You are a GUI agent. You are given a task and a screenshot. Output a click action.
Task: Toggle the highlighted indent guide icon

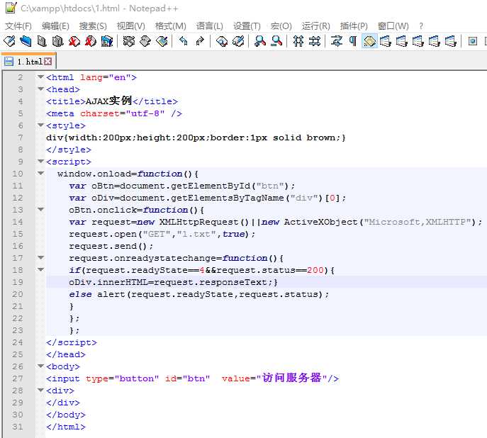pos(369,41)
